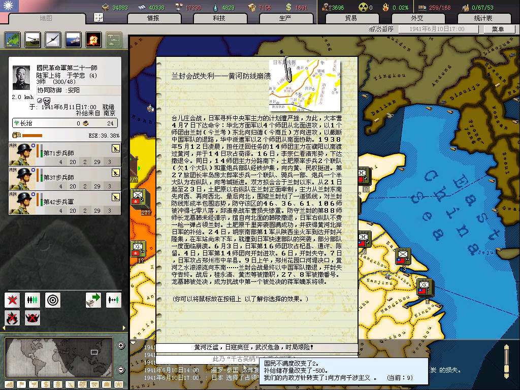Click the date 1941年6月10日17:00 field
This screenshot has height=390, width=520.
(x=438, y=29)
